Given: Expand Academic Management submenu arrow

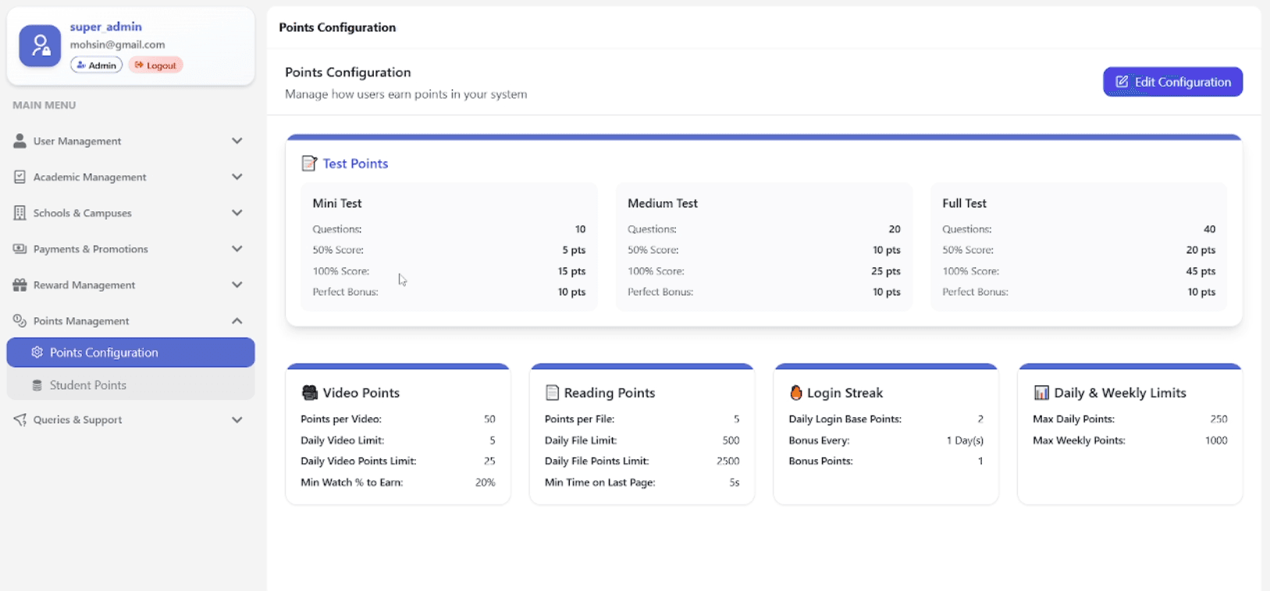Looking at the screenshot, I should coord(237,177).
